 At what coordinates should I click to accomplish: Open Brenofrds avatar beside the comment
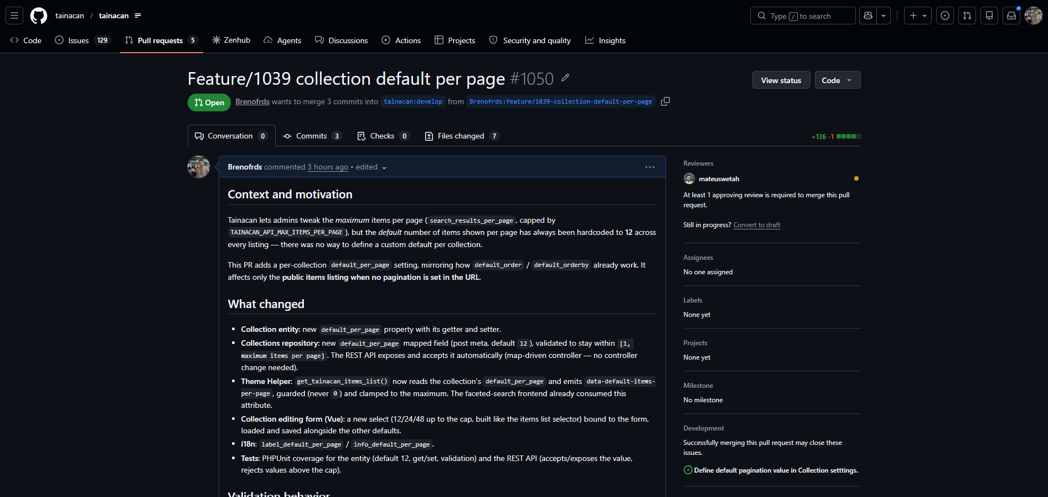pos(199,167)
